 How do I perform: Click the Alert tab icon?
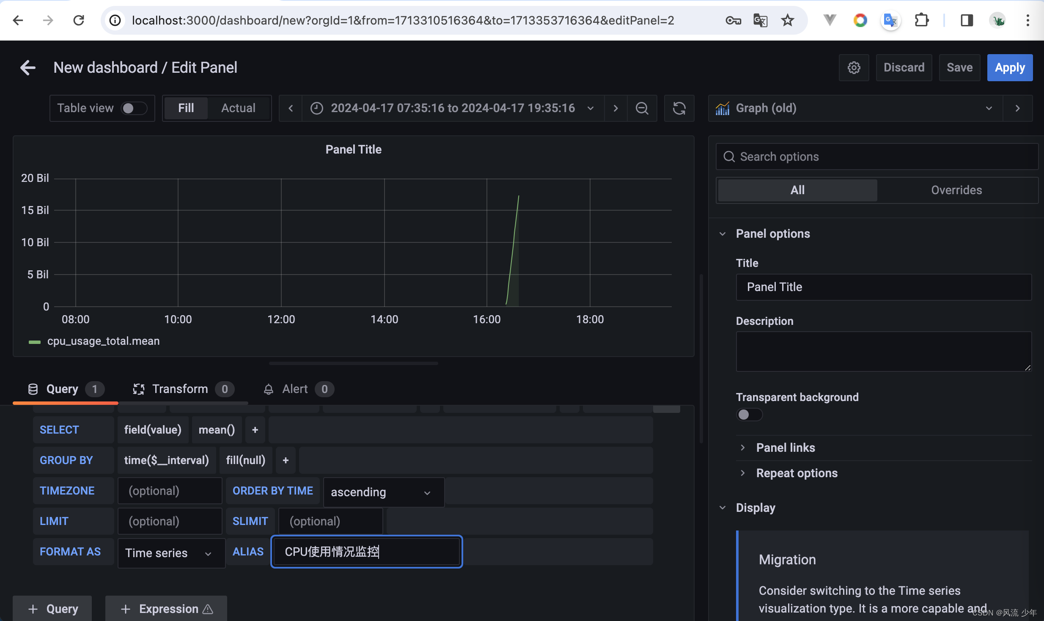point(267,388)
